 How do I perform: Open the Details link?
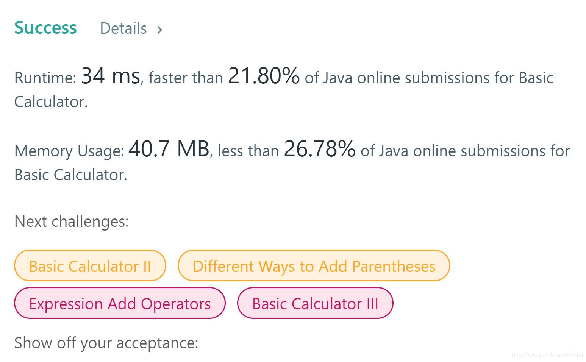(x=123, y=28)
